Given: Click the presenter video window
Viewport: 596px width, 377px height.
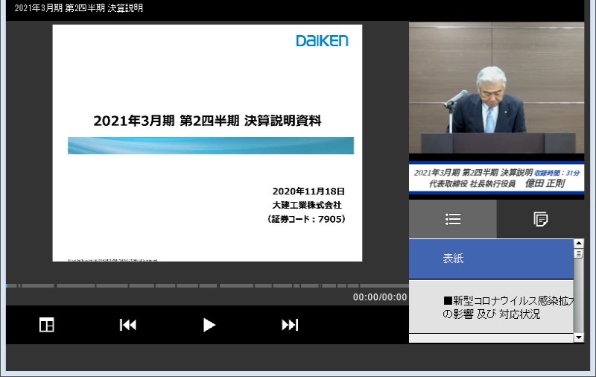Looking at the screenshot, I should [496, 88].
